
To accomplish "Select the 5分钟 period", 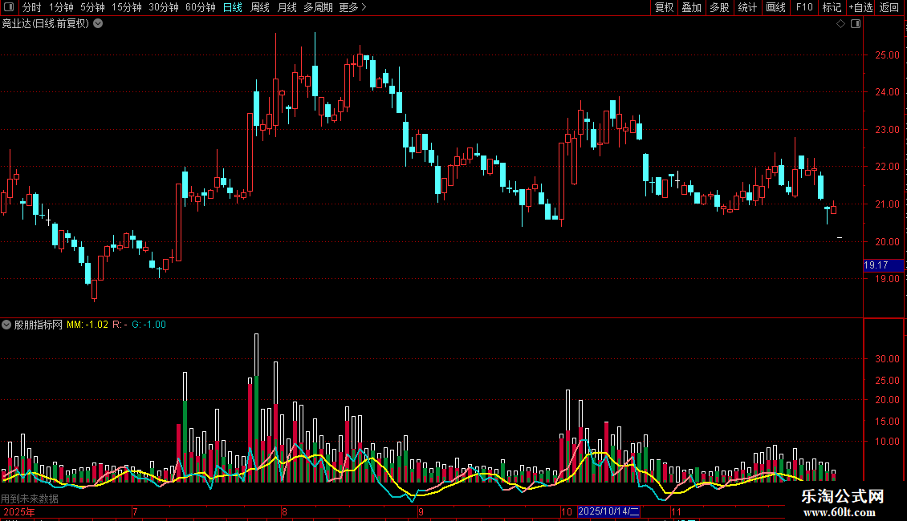I will click(92, 7).
